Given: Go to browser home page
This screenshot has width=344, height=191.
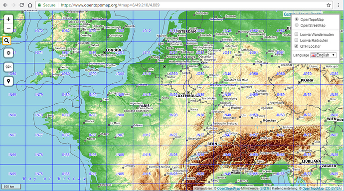Looking at the screenshot, I should [x=30, y=5].
